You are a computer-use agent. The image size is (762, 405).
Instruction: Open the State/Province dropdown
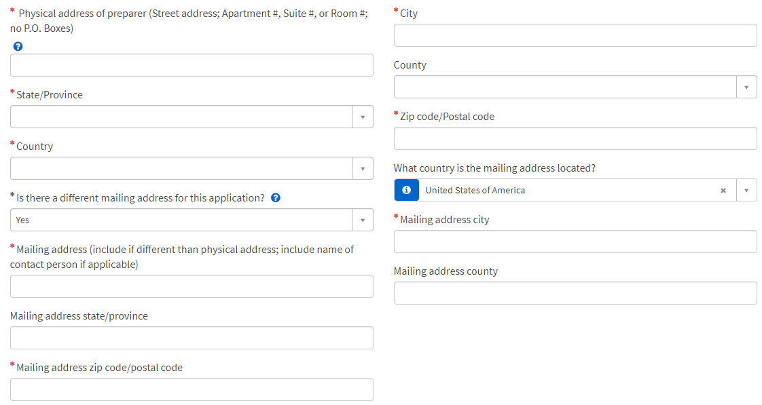tap(363, 117)
